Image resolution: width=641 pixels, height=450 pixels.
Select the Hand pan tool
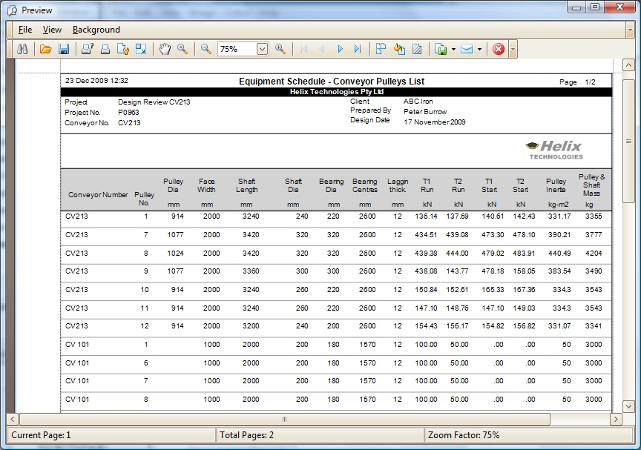click(165, 49)
